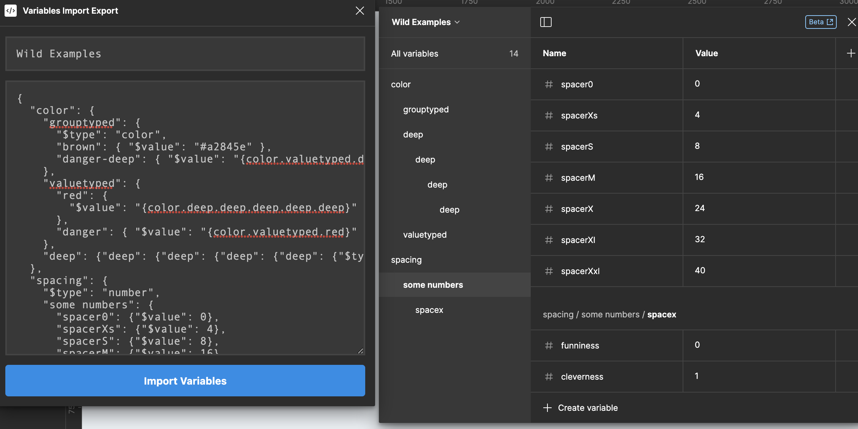Click the number icon beside funniness

(x=548, y=345)
